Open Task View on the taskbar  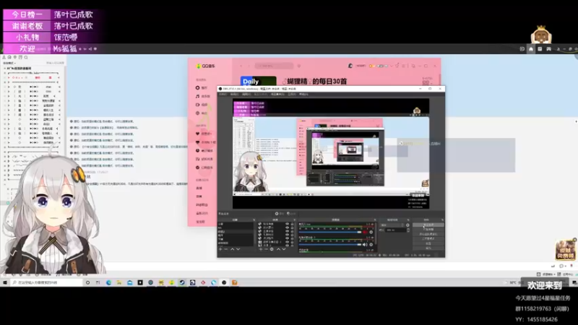pos(98,282)
